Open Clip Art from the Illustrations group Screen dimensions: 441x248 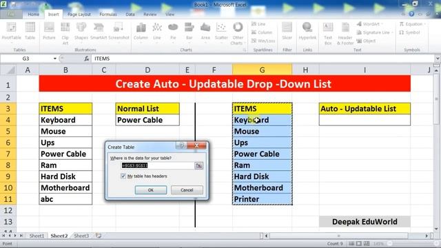coord(65,34)
